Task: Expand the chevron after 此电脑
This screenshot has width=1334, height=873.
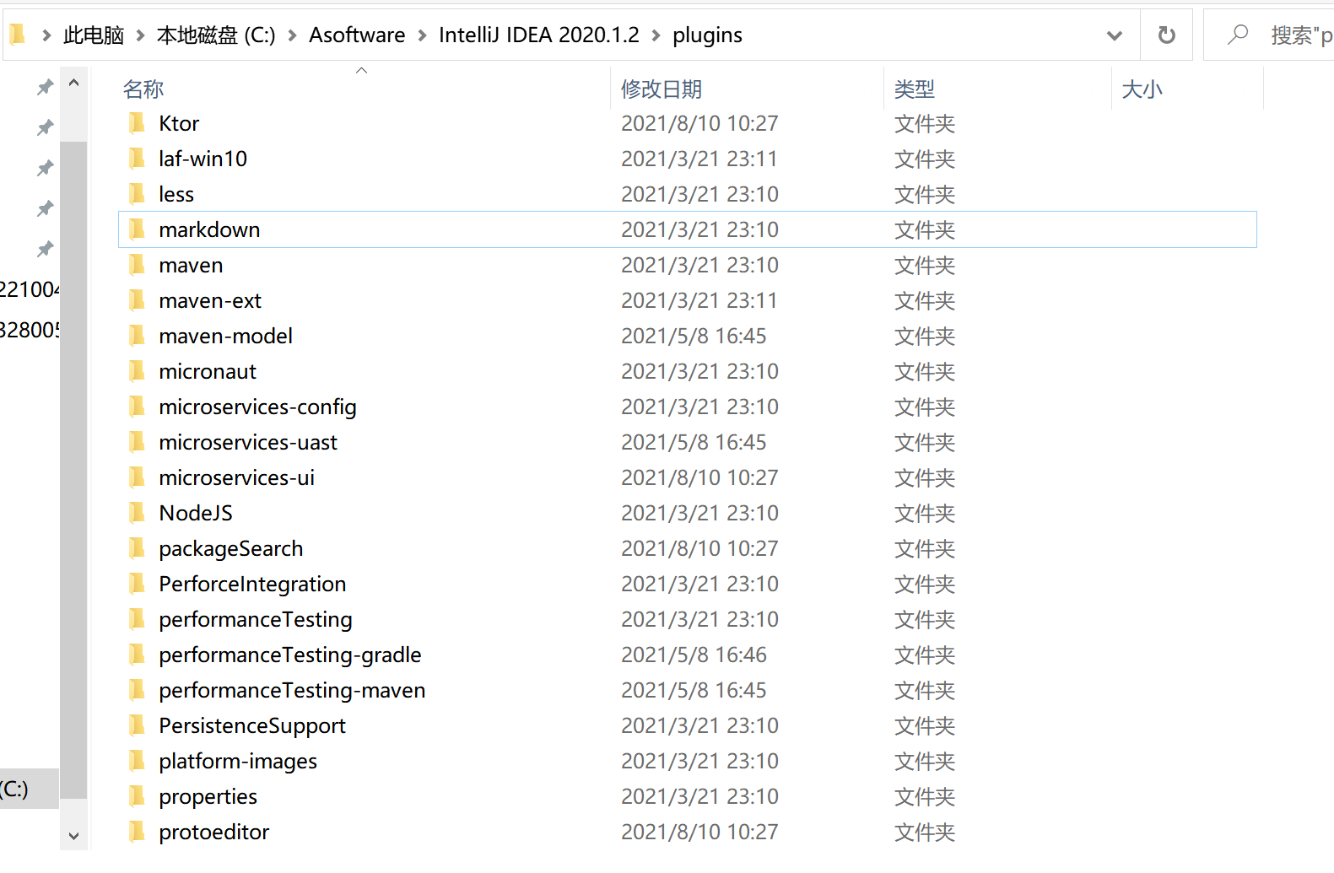Action: click(140, 35)
